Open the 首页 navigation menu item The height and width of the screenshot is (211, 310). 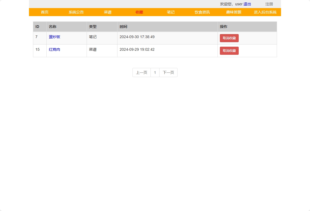(44, 12)
